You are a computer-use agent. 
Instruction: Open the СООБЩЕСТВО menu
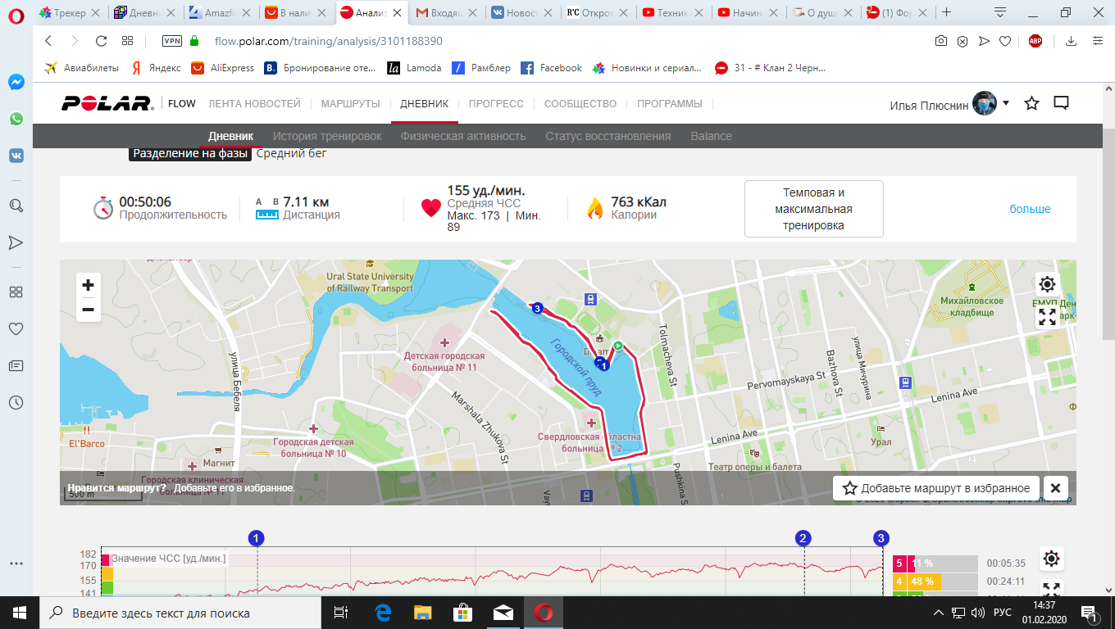(x=580, y=104)
